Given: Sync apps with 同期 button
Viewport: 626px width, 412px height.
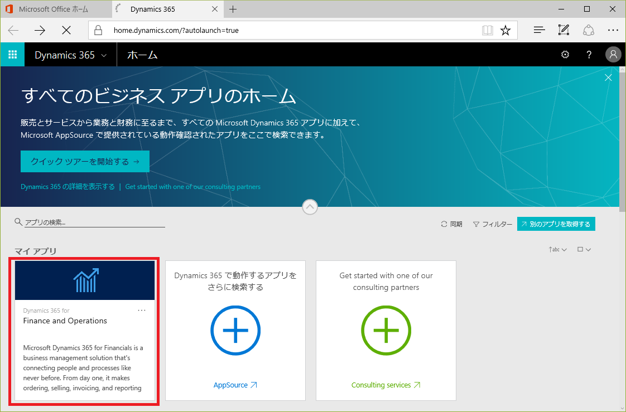Looking at the screenshot, I should 451,224.
